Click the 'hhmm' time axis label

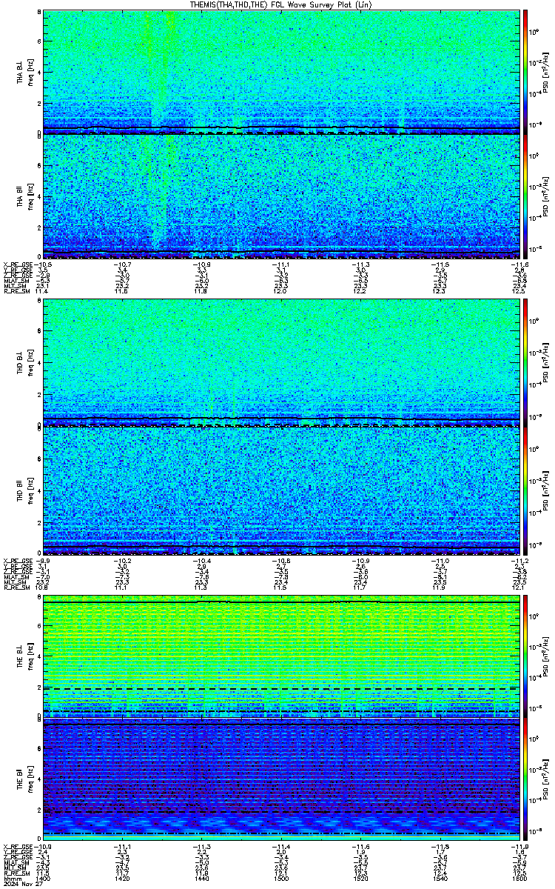[11, 879]
